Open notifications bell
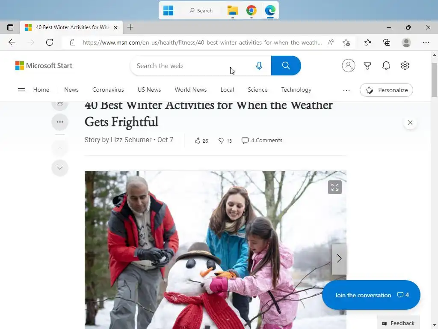The width and height of the screenshot is (438, 329). [x=386, y=66]
